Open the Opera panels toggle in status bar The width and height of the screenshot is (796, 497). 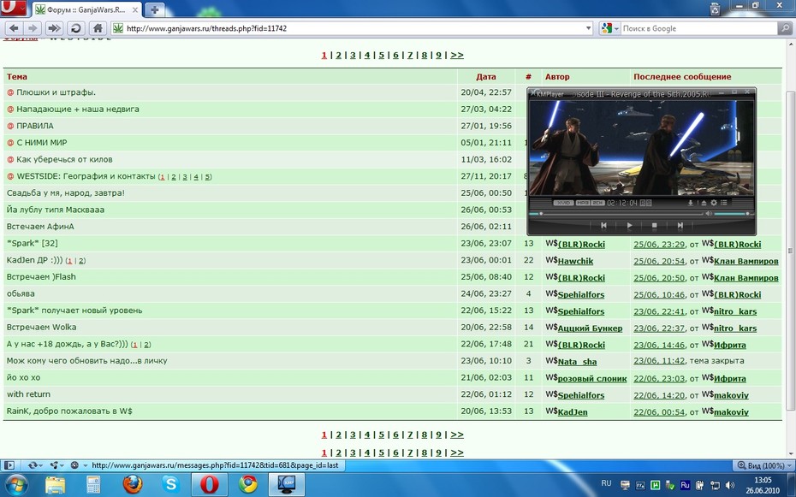[x=9, y=465]
